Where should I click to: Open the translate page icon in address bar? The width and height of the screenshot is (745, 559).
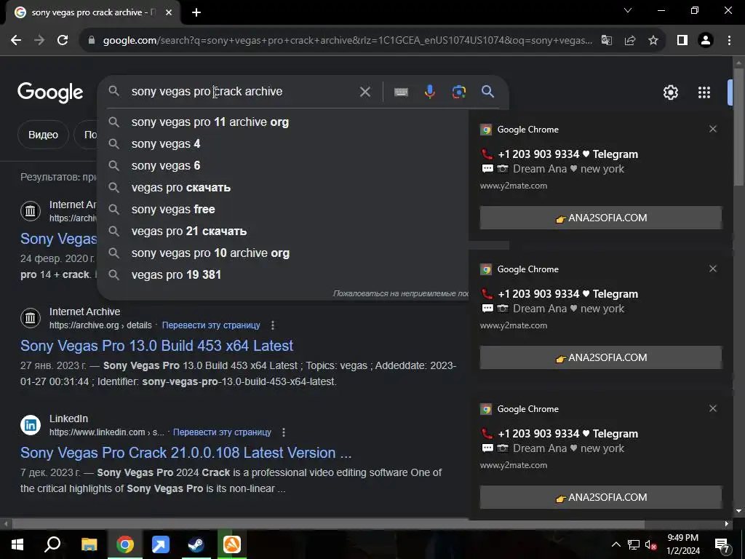pyautogui.click(x=607, y=41)
